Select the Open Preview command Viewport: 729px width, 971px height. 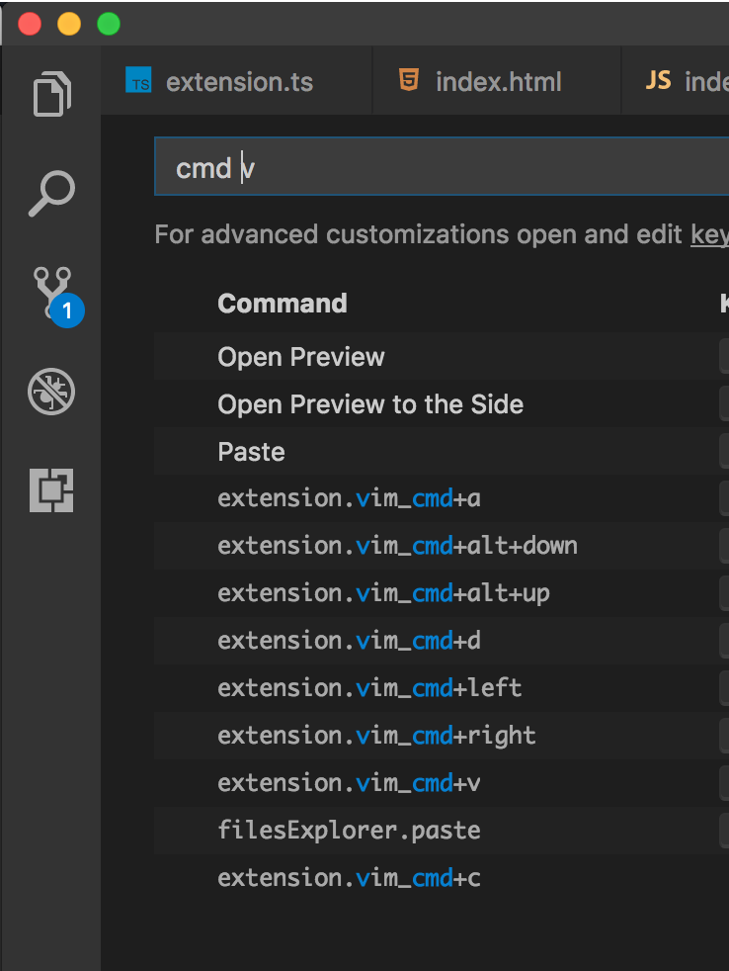click(x=300, y=356)
